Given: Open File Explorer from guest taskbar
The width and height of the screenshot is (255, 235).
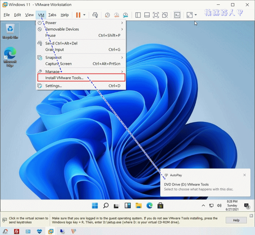Looking at the screenshot, I should (x=138, y=205).
